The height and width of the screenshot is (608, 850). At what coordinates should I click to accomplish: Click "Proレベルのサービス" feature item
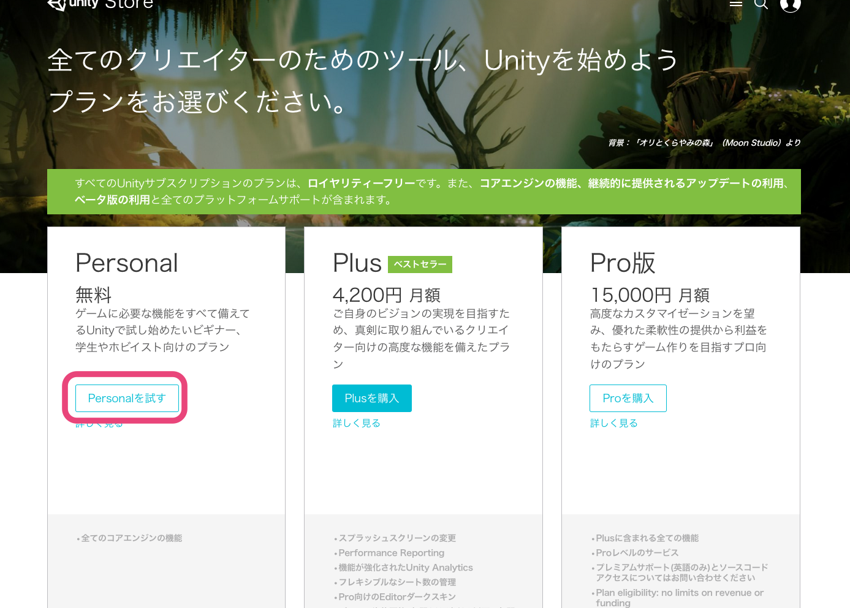637,553
